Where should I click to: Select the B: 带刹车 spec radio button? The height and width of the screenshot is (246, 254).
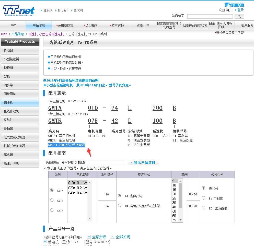pos(203,197)
